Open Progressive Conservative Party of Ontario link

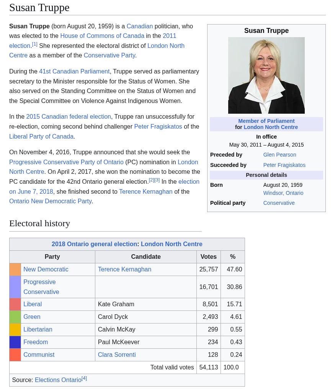click(x=66, y=162)
